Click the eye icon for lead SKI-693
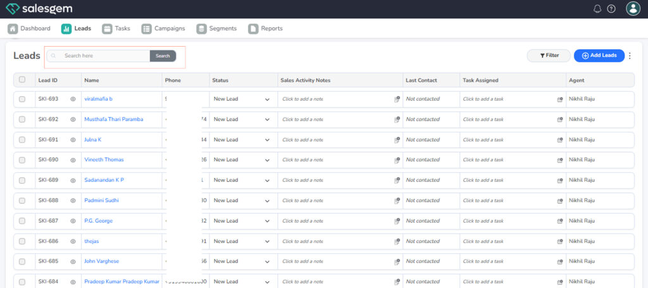 coord(73,99)
